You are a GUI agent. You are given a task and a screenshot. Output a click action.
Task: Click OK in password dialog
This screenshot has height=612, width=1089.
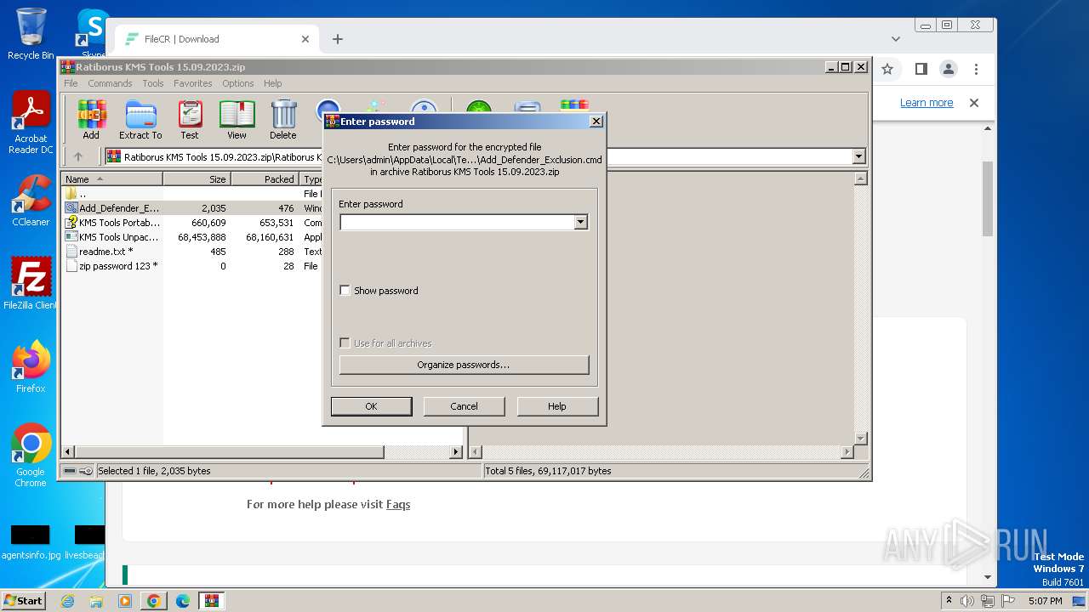pyautogui.click(x=371, y=406)
